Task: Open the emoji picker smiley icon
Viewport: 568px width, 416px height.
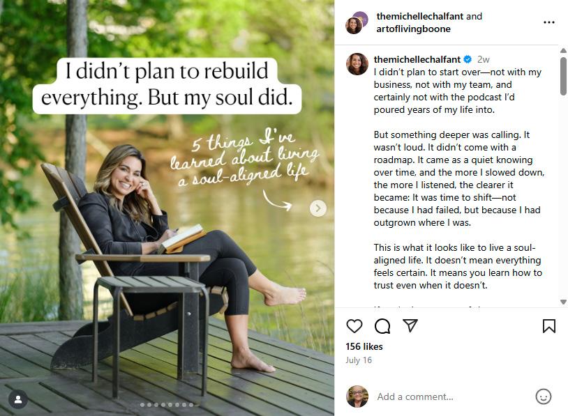Action: pyautogui.click(x=543, y=396)
